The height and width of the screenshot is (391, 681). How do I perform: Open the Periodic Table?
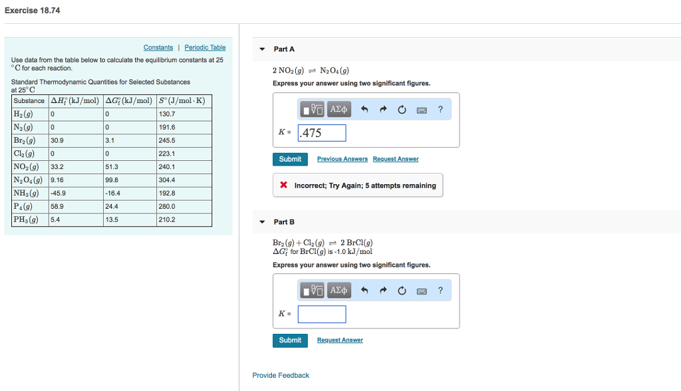point(204,47)
